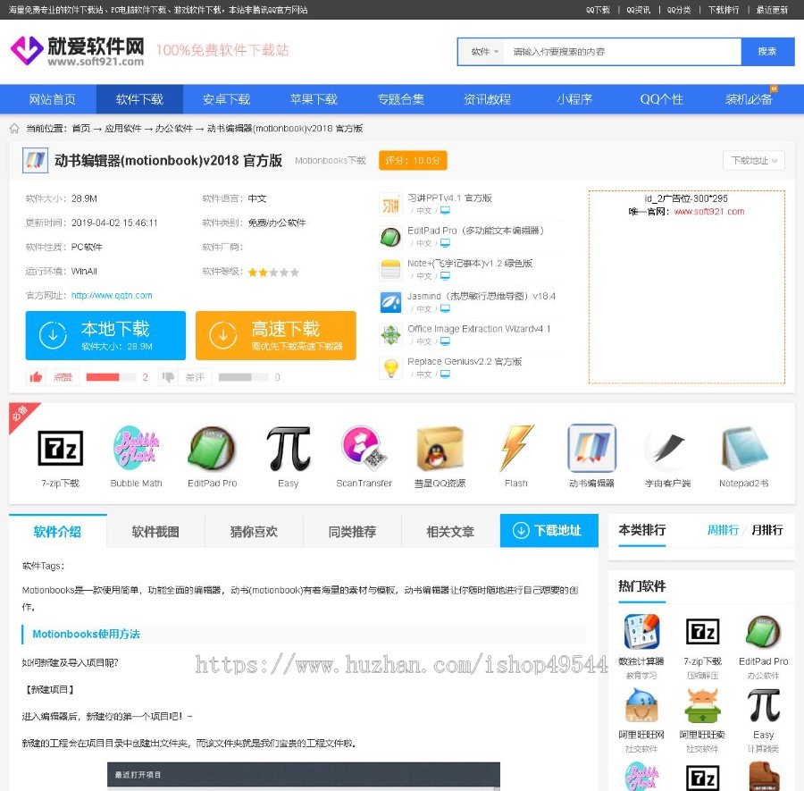Click the Office Image Extraction Wizard icon
Viewport: 804px width, 791px height.
[x=390, y=335]
